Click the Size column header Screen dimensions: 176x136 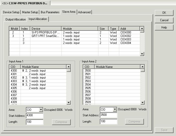(103, 28)
